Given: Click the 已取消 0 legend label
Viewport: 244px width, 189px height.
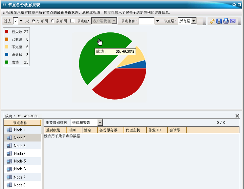Looking at the screenshot, I should pos(20,39).
